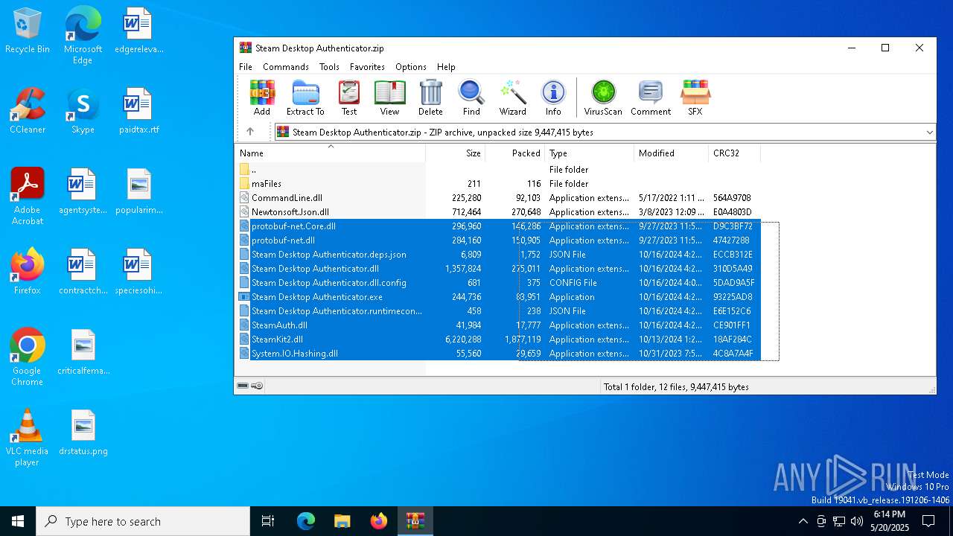953x536 pixels.
Task: Click the status bar drive/key icon
Action: (x=249, y=386)
